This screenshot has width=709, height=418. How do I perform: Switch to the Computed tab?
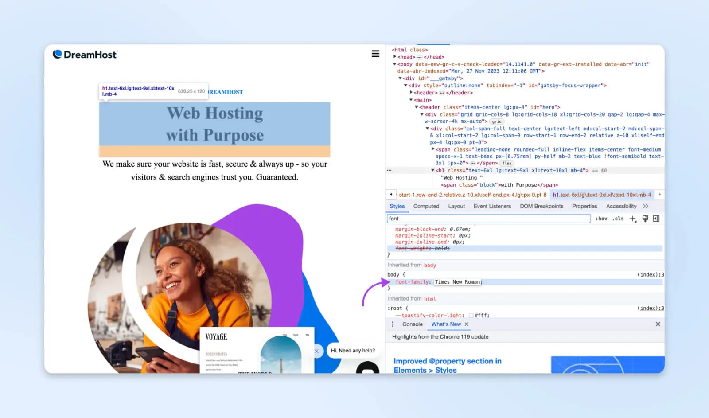426,206
